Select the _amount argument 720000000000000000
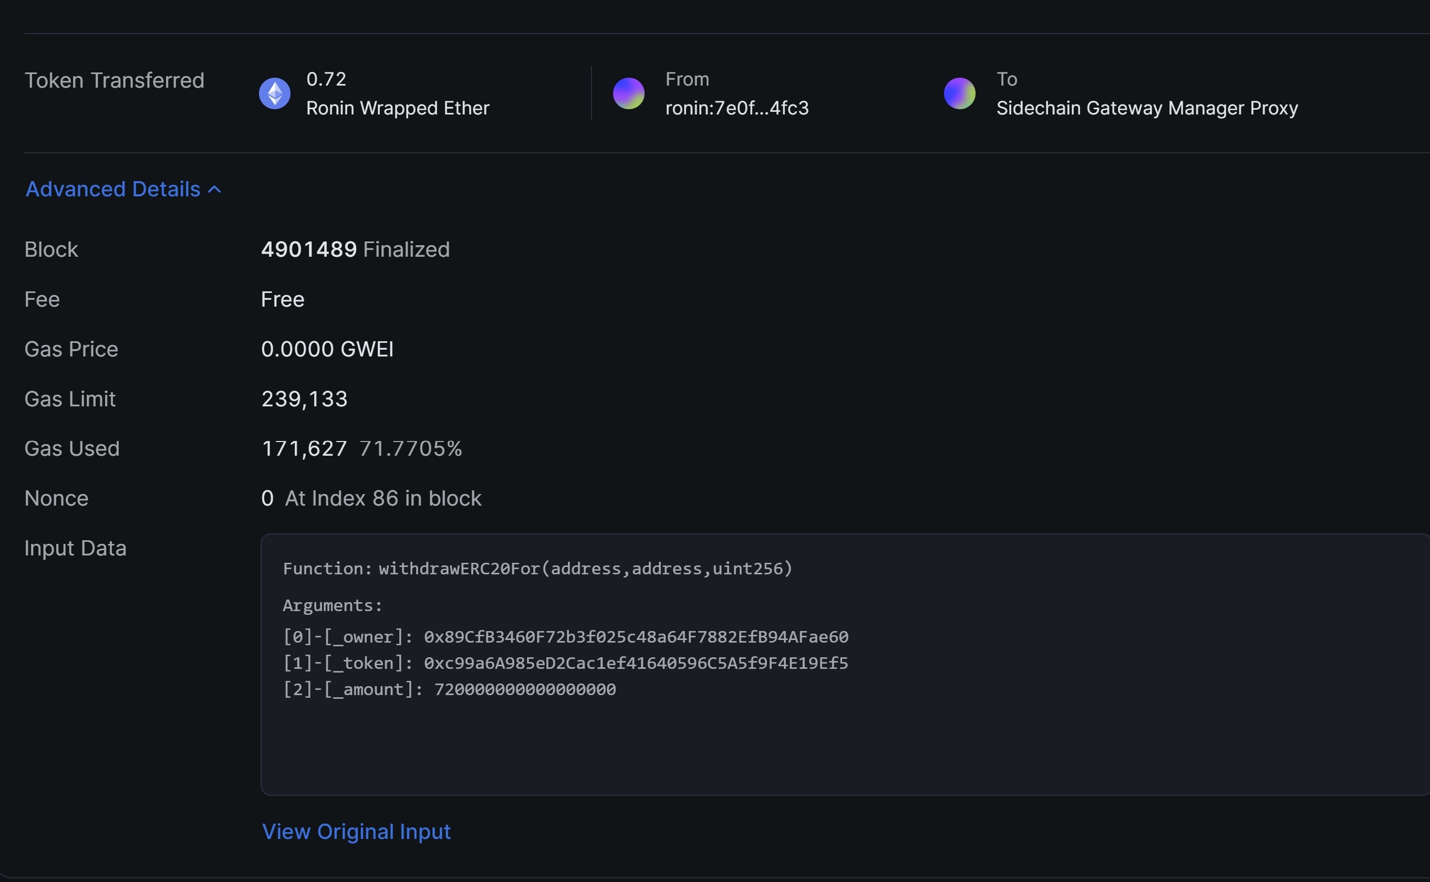Viewport: 1430px width, 882px height. coord(525,689)
